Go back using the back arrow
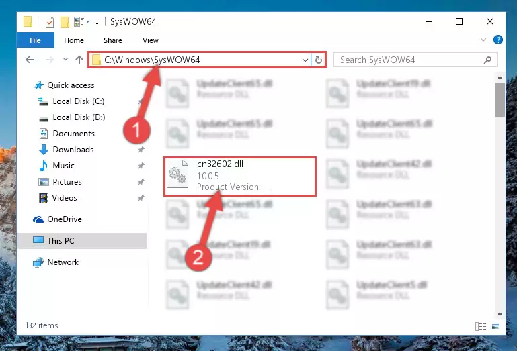Viewport: 517px width, 351px height. [30, 60]
